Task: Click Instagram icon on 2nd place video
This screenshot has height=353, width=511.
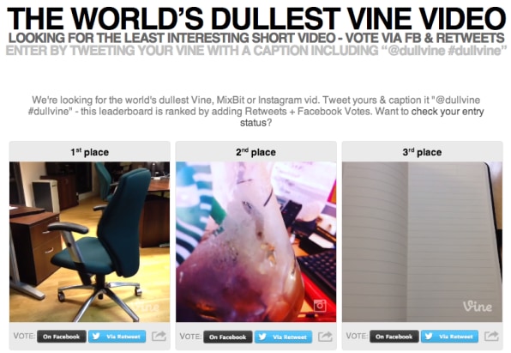Action: click(x=320, y=306)
